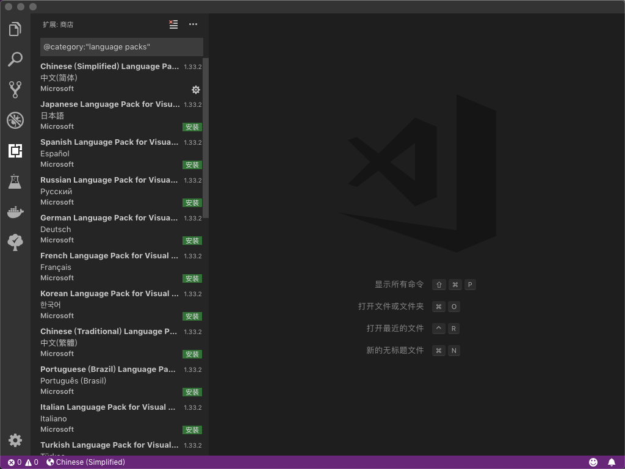625x469 pixels.
Task: Open the tree icon view in activity bar
Action: [15, 242]
